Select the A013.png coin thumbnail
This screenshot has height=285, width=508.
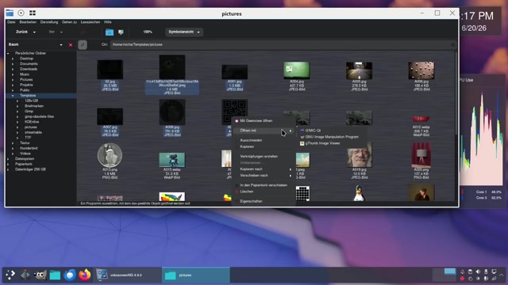pos(110,155)
